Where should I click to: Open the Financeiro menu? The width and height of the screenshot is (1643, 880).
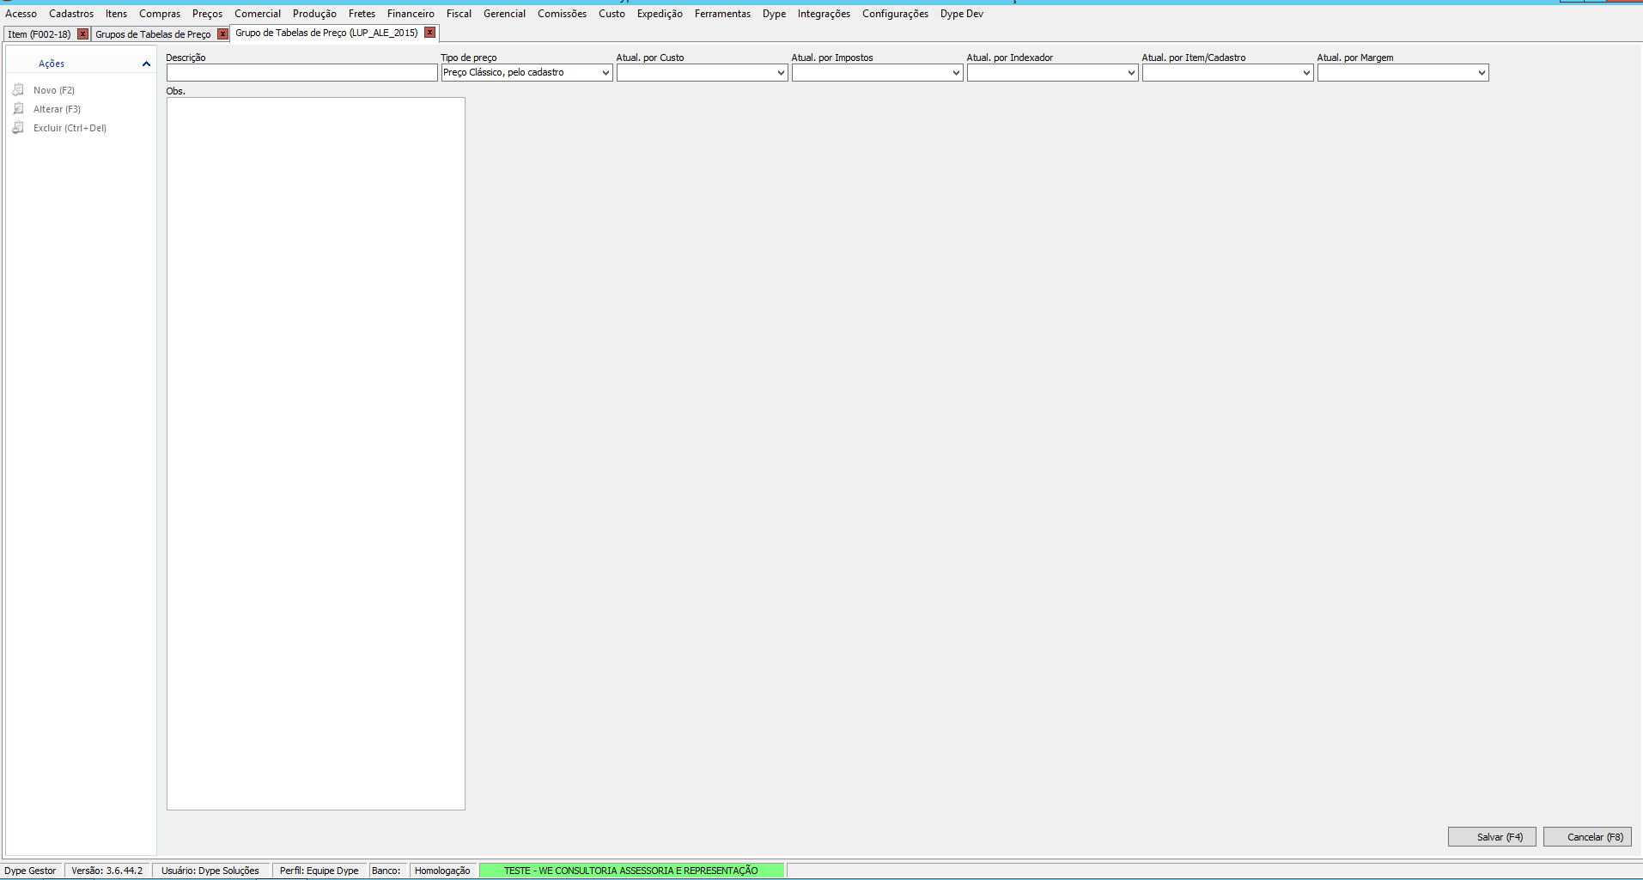(x=411, y=14)
